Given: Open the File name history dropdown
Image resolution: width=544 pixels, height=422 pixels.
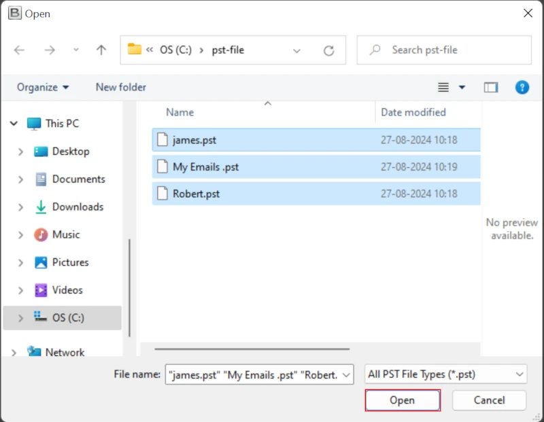Looking at the screenshot, I should (347, 374).
